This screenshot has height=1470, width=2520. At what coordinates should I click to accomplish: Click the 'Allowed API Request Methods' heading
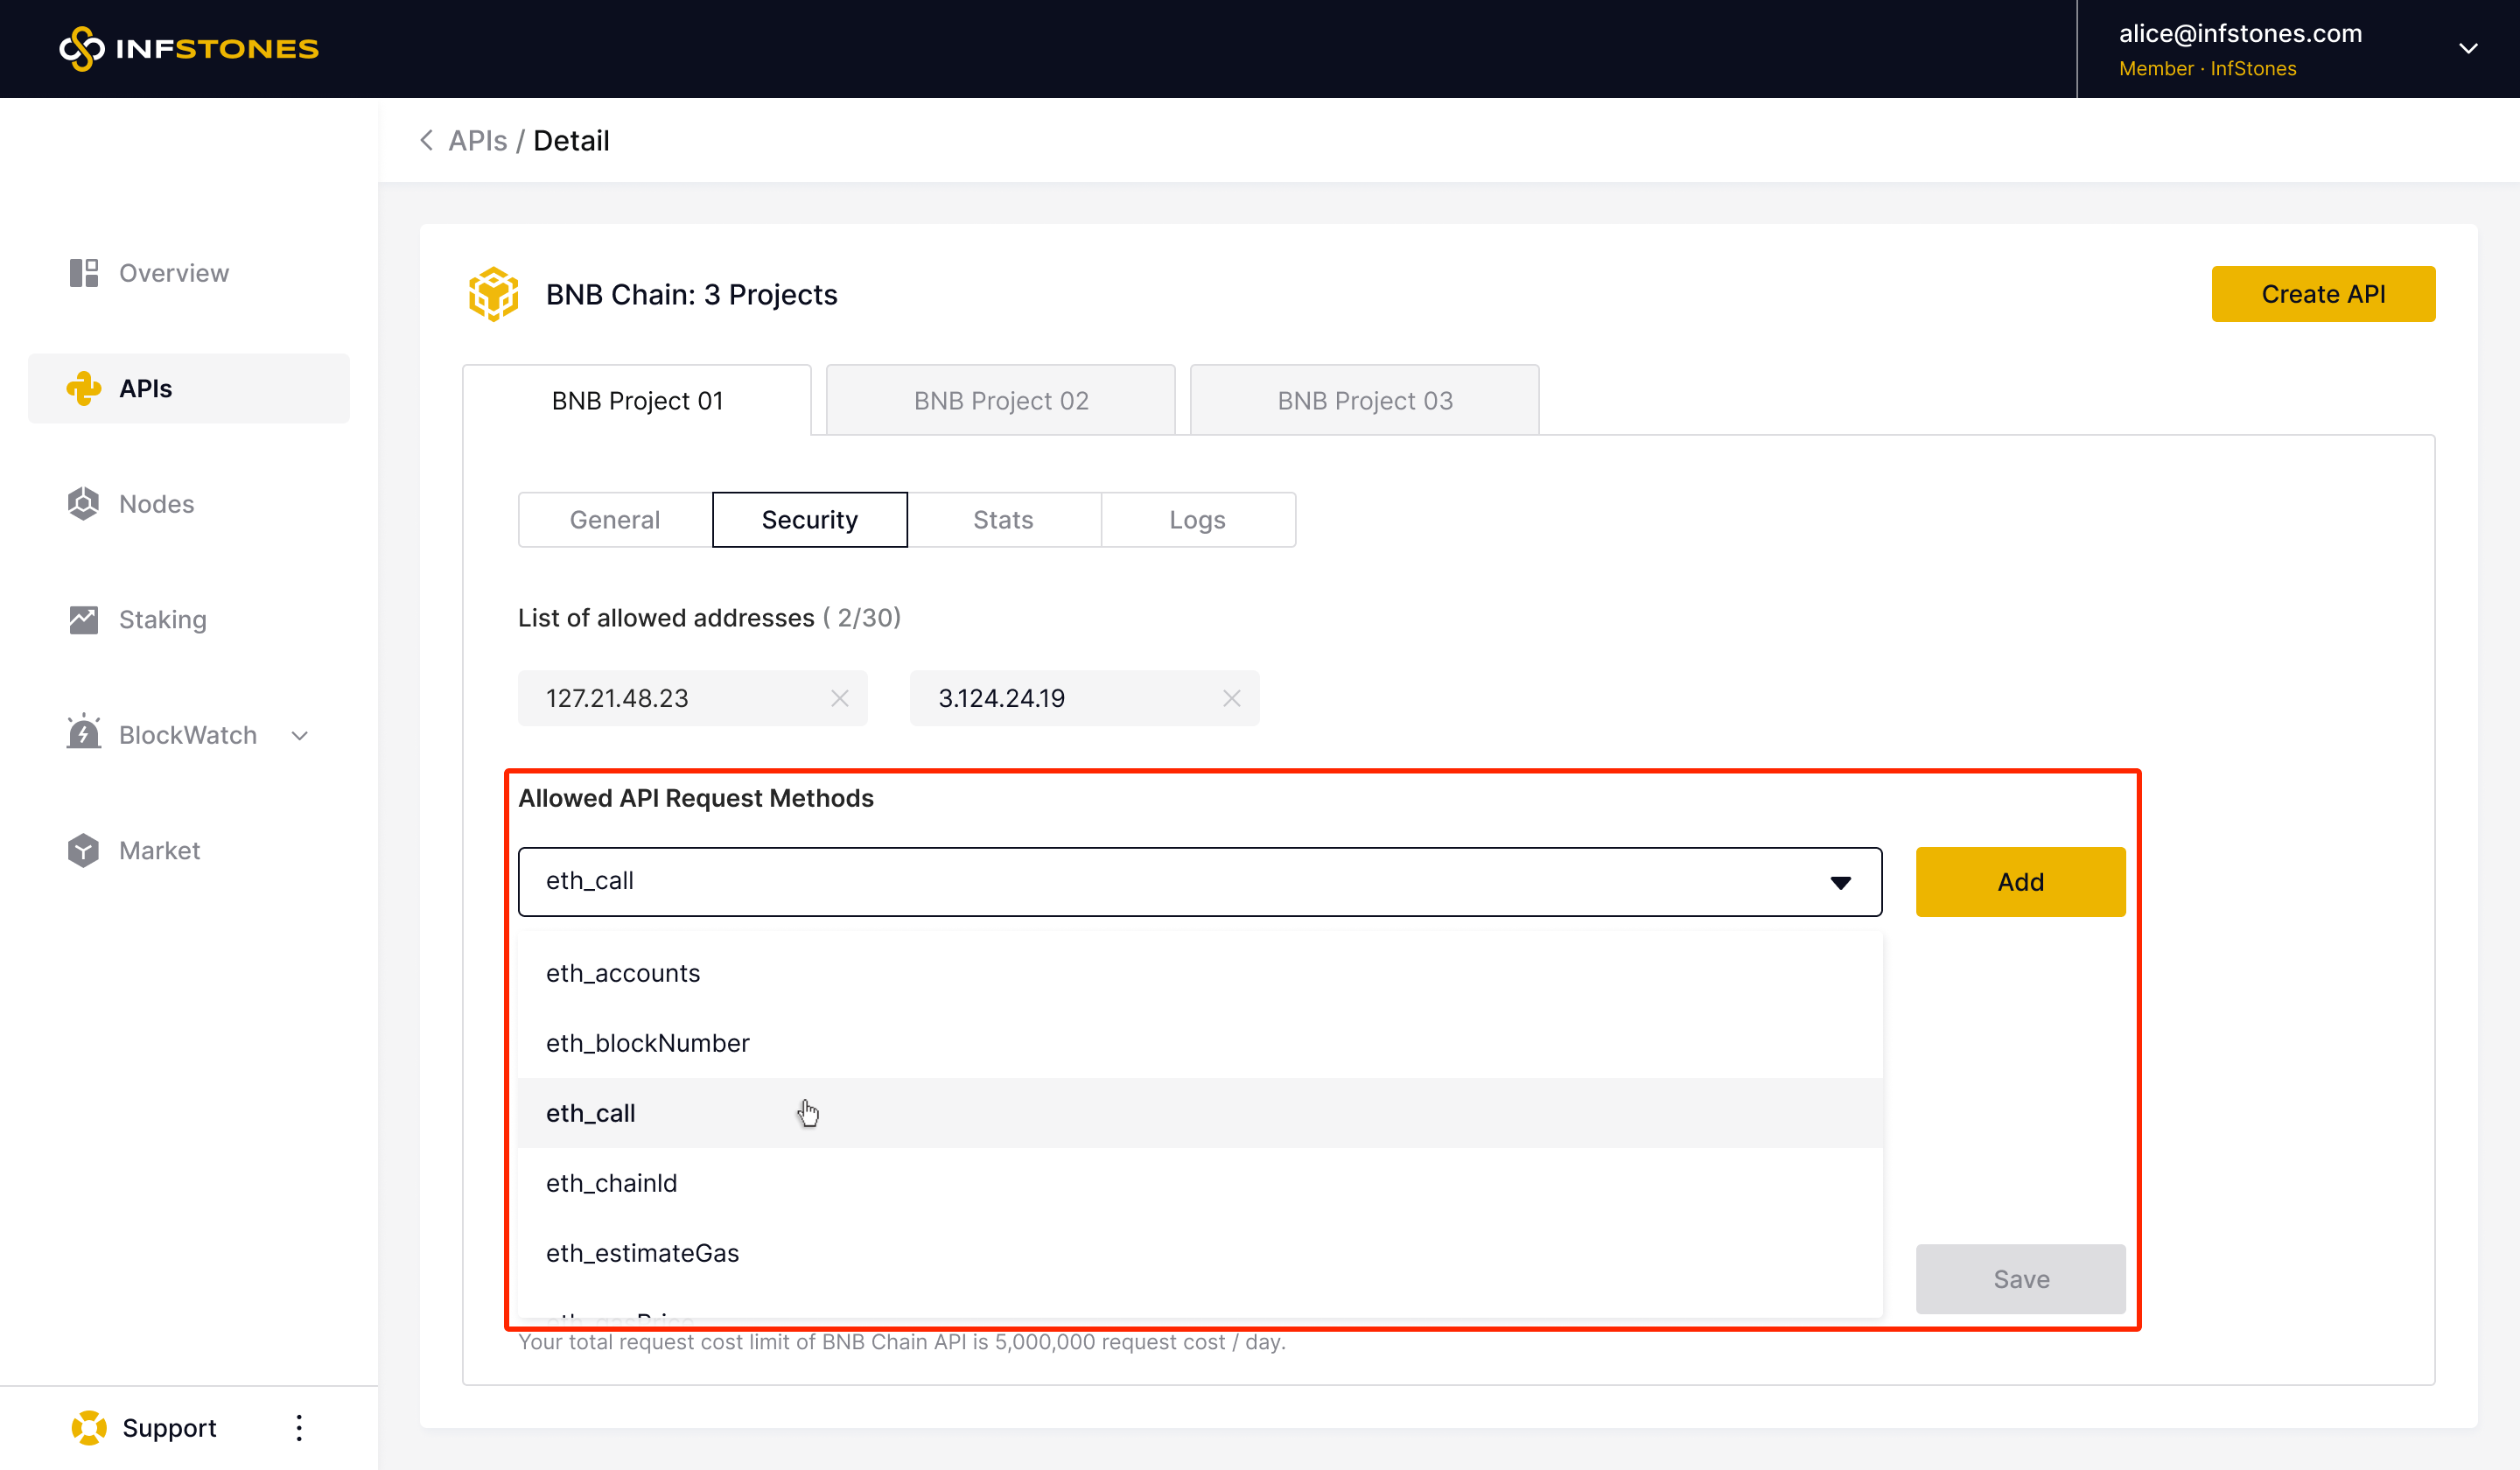coord(696,798)
